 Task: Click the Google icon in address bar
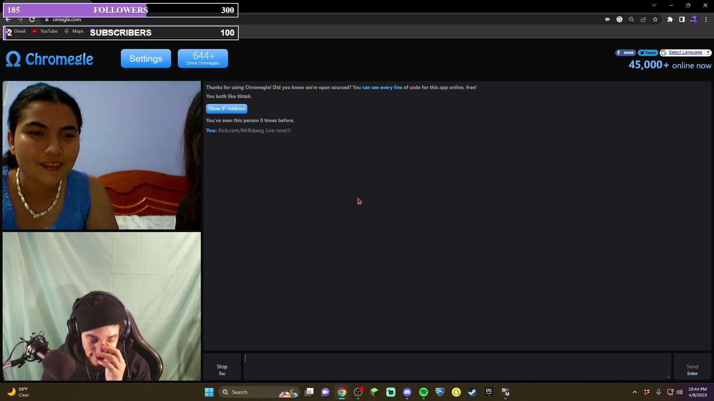click(x=620, y=19)
